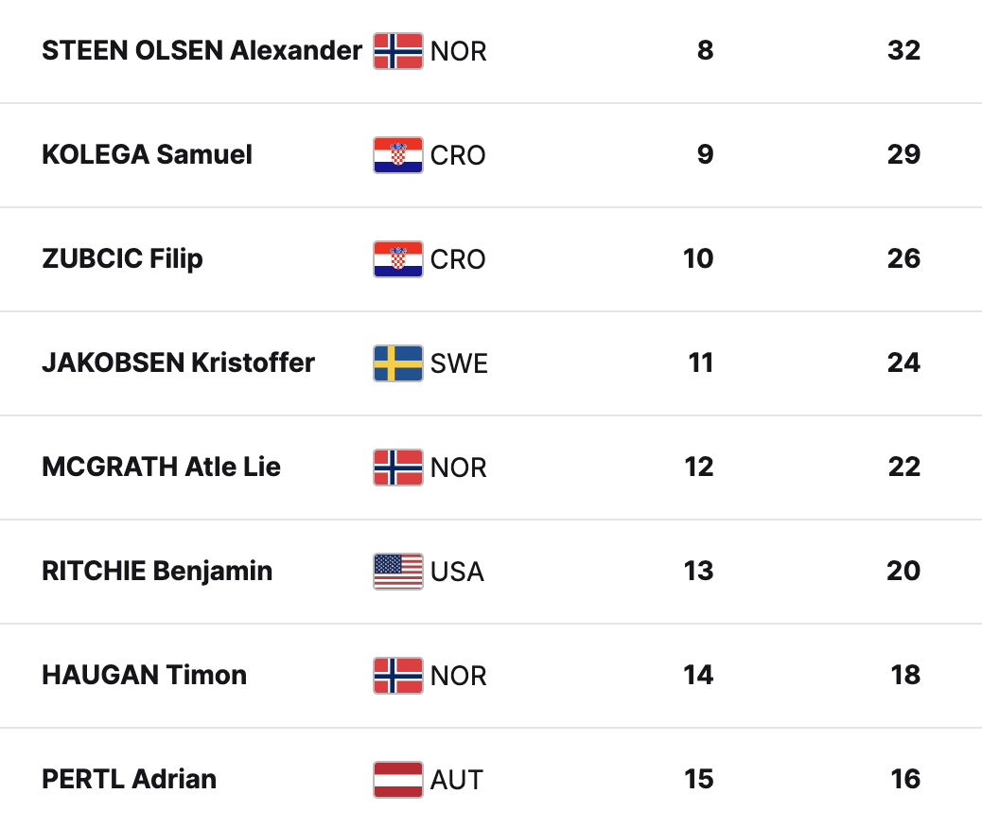Click the Croatian flag next to Zubcic
The image size is (982, 829).
[397, 259]
